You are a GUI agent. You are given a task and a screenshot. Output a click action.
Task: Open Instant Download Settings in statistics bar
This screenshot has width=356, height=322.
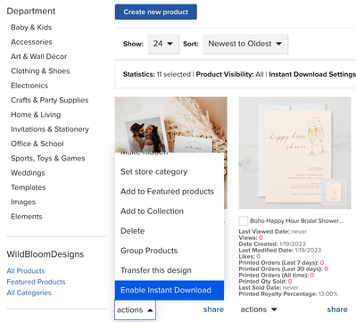[x=312, y=74]
